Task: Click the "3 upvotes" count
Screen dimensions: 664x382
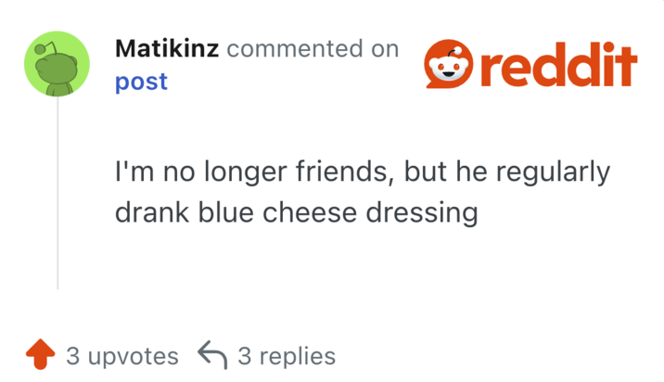Action: coord(122,355)
